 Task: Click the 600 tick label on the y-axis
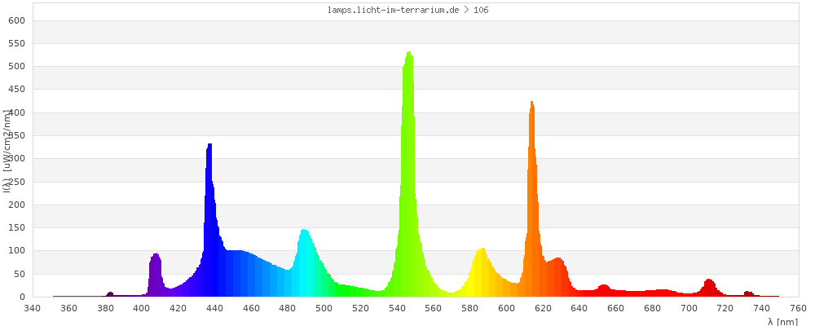click(x=16, y=20)
